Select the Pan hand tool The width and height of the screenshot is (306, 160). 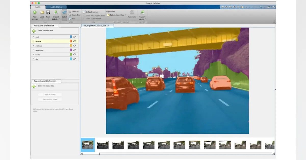[x=72, y=19]
